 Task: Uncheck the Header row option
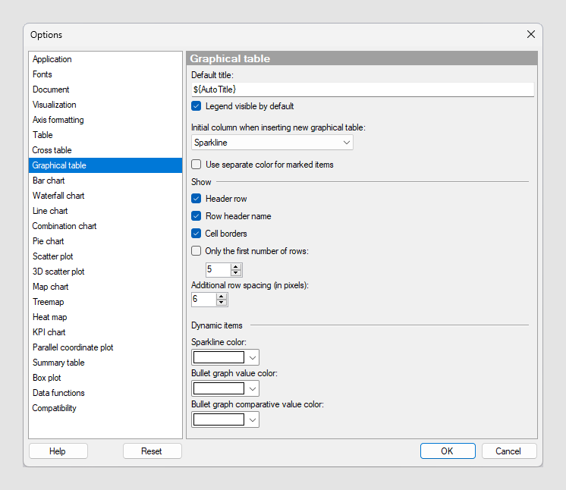tap(196, 199)
